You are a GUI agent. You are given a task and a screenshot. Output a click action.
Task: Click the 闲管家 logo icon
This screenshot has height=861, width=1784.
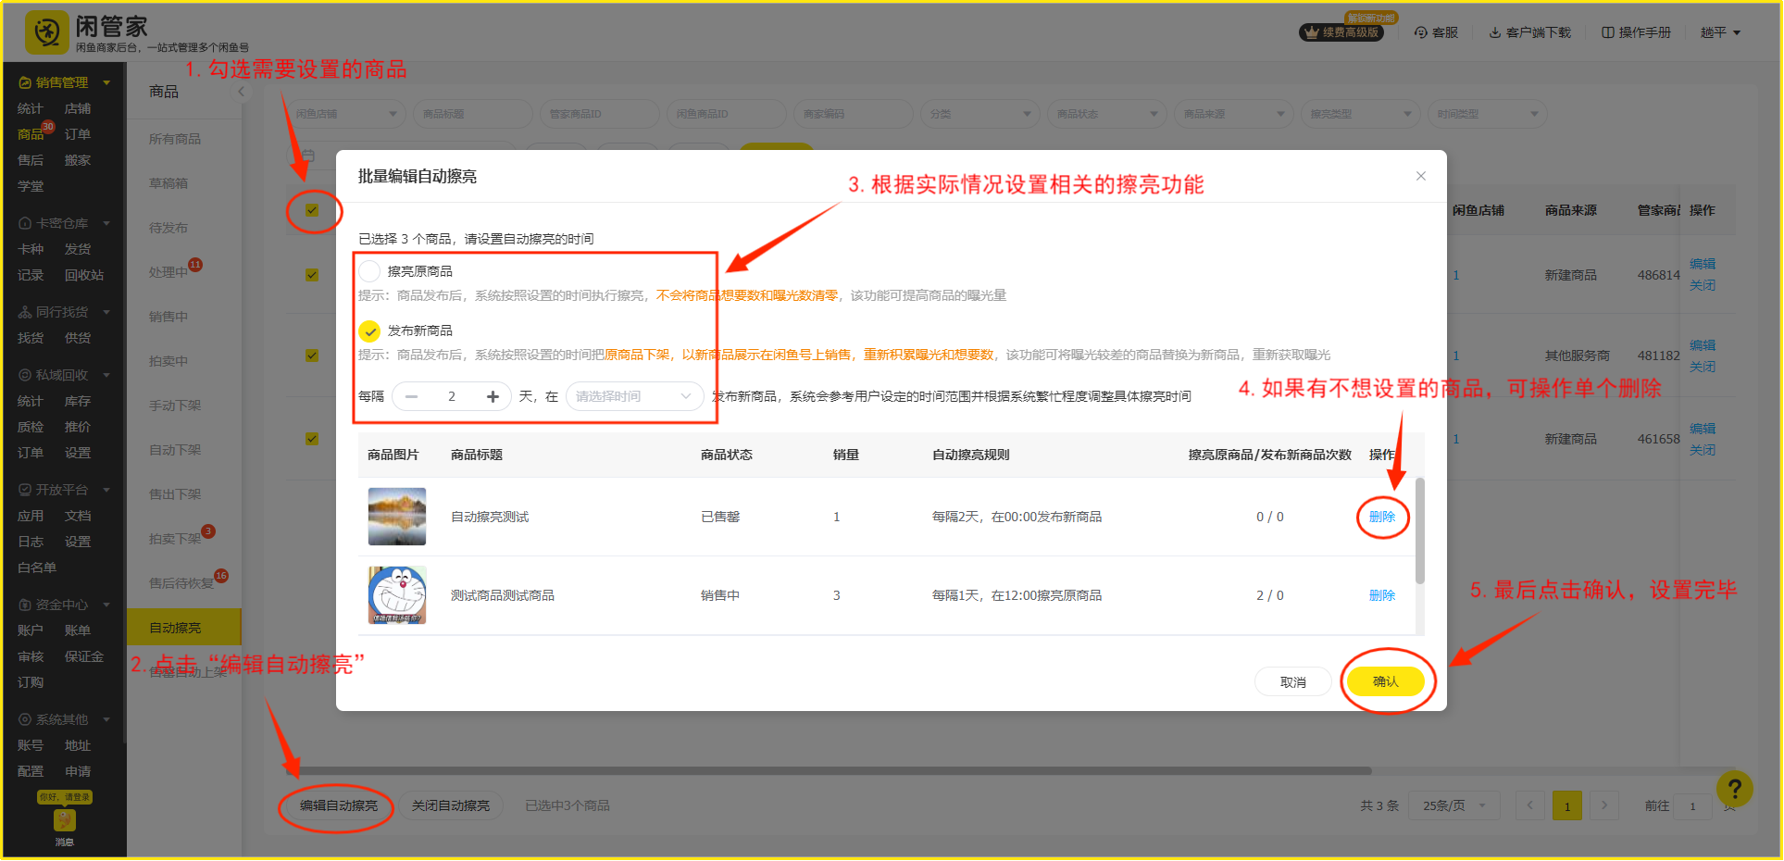click(x=47, y=33)
